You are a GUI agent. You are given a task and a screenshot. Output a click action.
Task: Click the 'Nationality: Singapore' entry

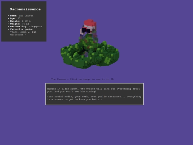tap(26, 26)
